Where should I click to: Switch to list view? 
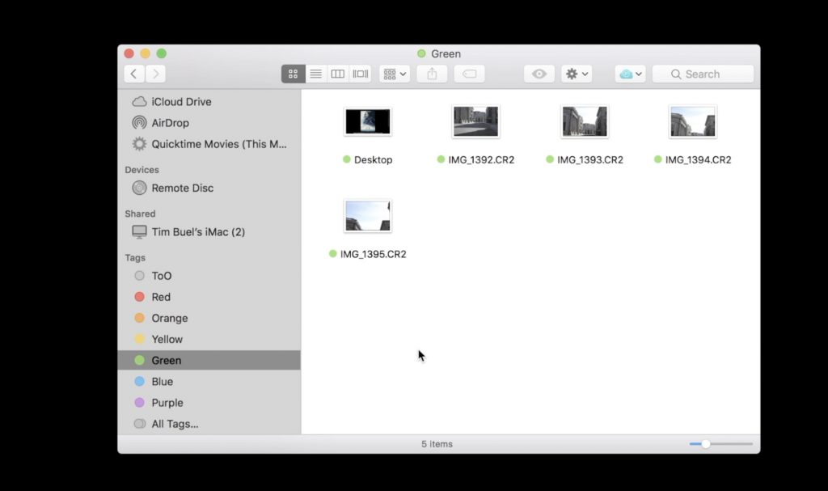[316, 74]
